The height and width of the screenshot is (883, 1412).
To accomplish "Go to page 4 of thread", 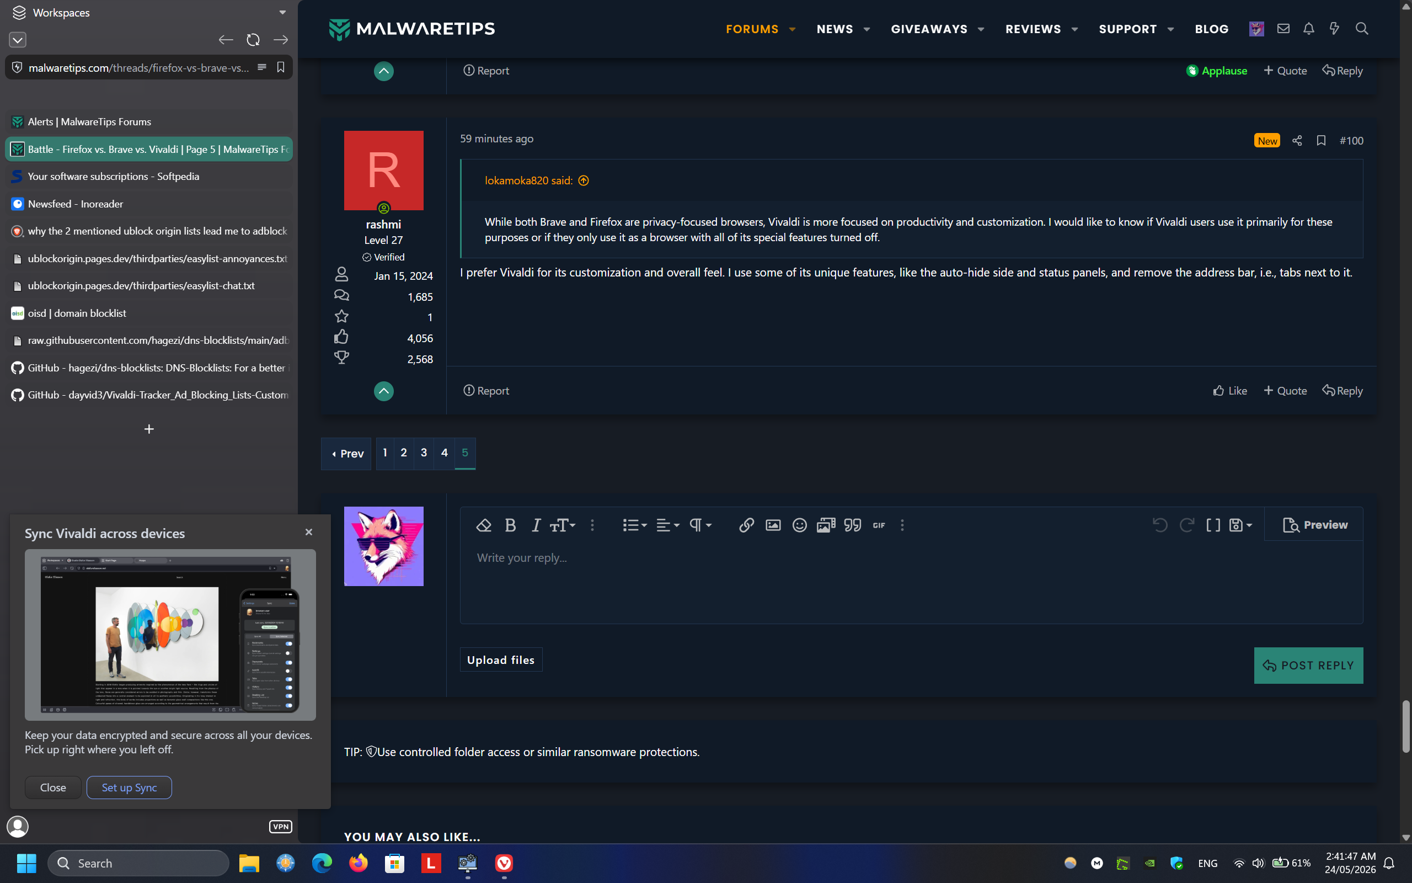I will point(445,453).
